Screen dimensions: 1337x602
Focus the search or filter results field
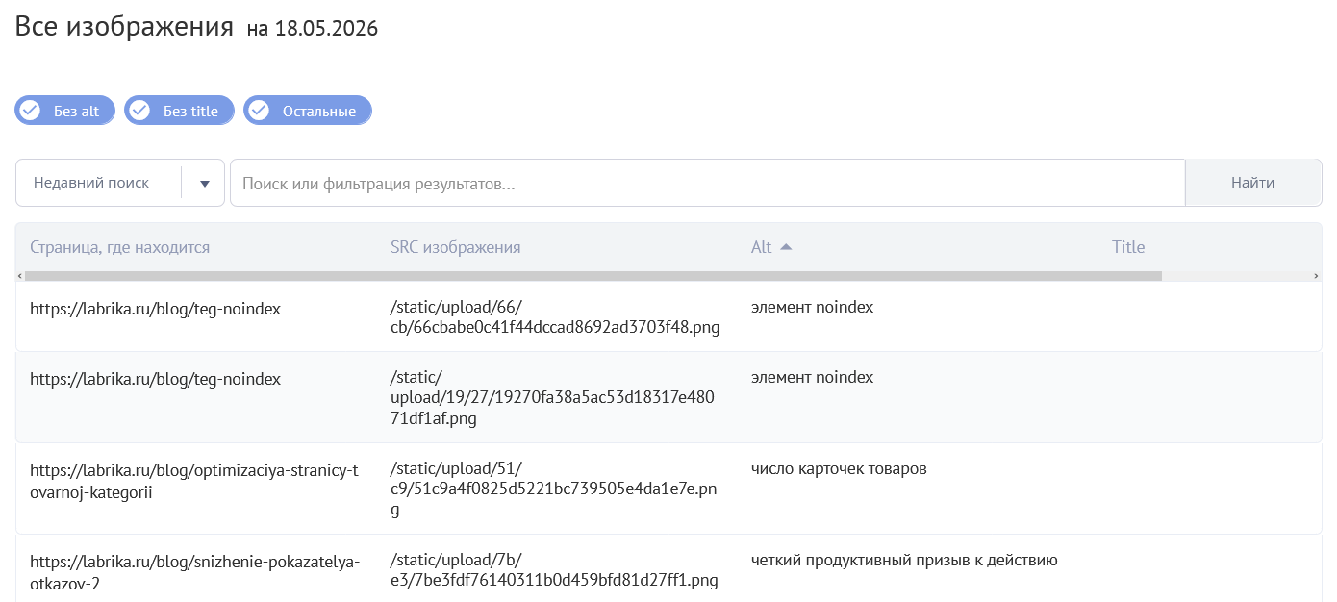tap(707, 183)
